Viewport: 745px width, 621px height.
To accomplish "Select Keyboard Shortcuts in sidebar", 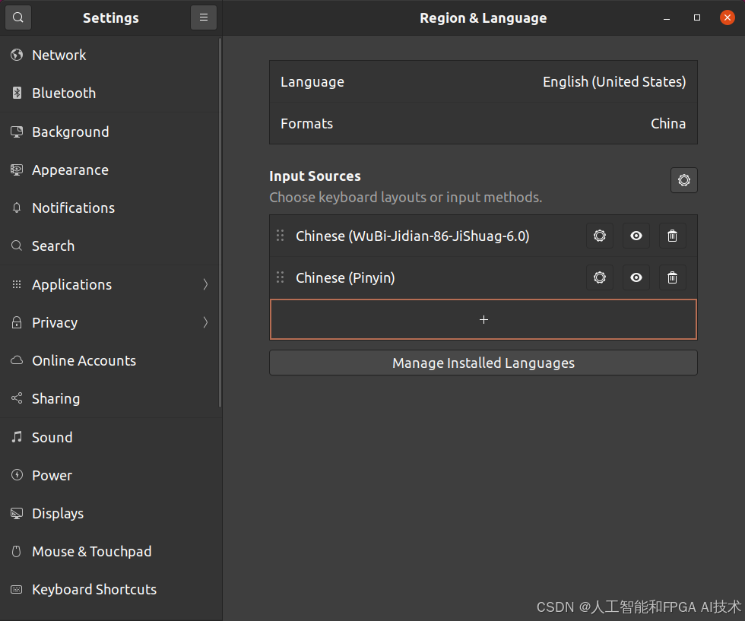I will pos(109,589).
